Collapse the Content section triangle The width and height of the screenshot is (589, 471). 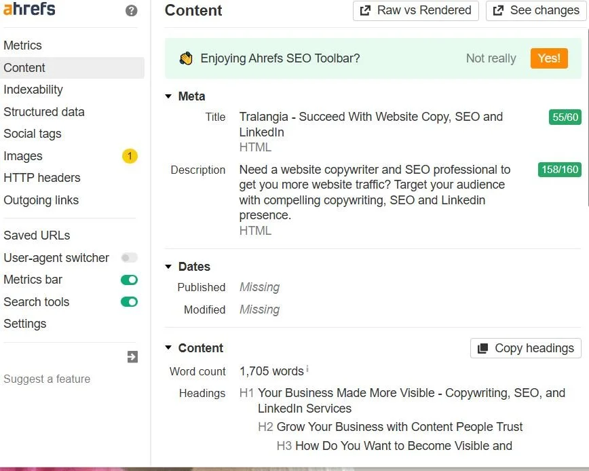pyautogui.click(x=168, y=347)
